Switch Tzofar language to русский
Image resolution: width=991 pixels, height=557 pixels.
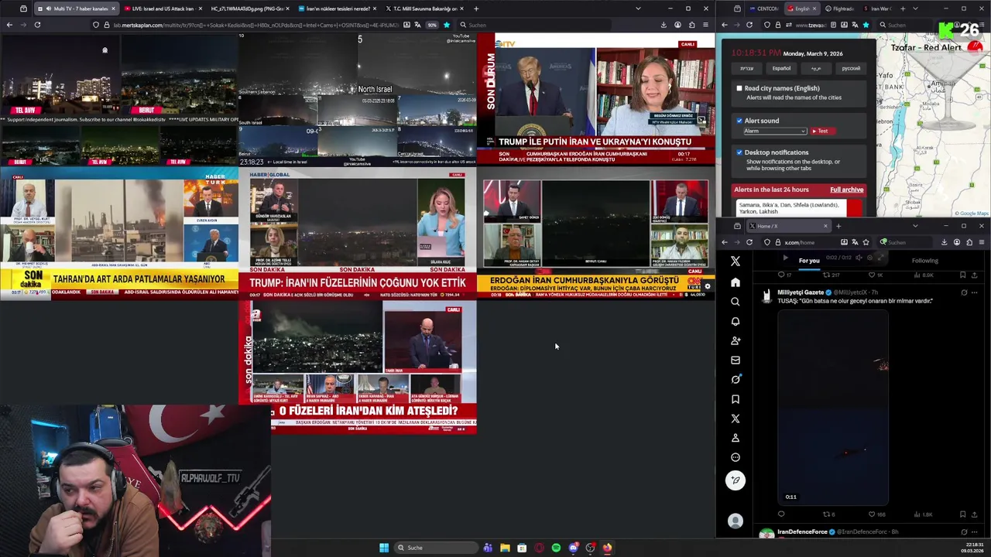[x=851, y=68]
